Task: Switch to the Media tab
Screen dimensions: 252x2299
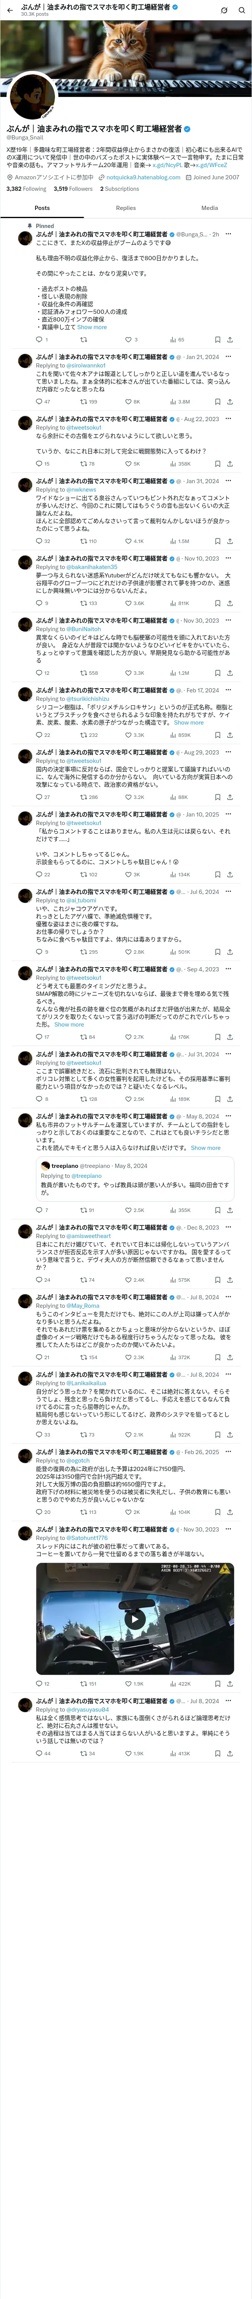Action: 209,208
